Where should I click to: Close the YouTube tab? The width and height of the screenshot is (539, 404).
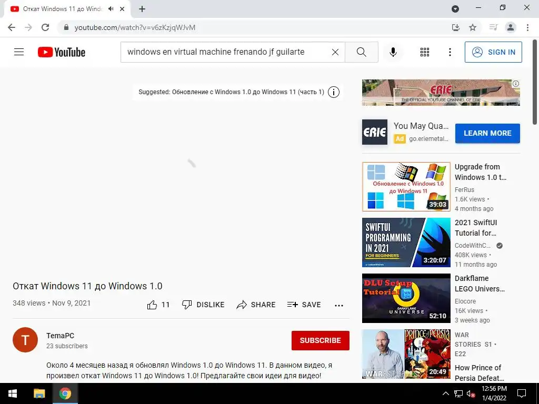click(x=122, y=9)
